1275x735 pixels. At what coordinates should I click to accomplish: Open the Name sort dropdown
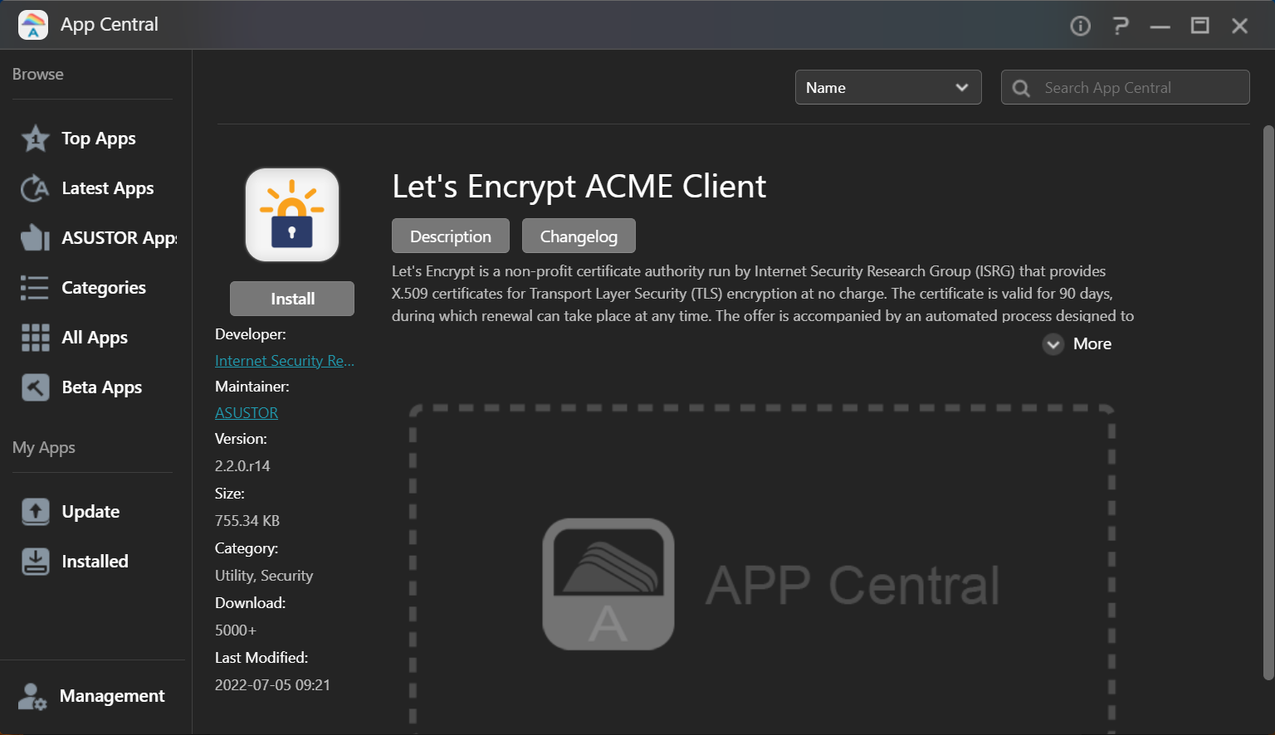click(888, 87)
